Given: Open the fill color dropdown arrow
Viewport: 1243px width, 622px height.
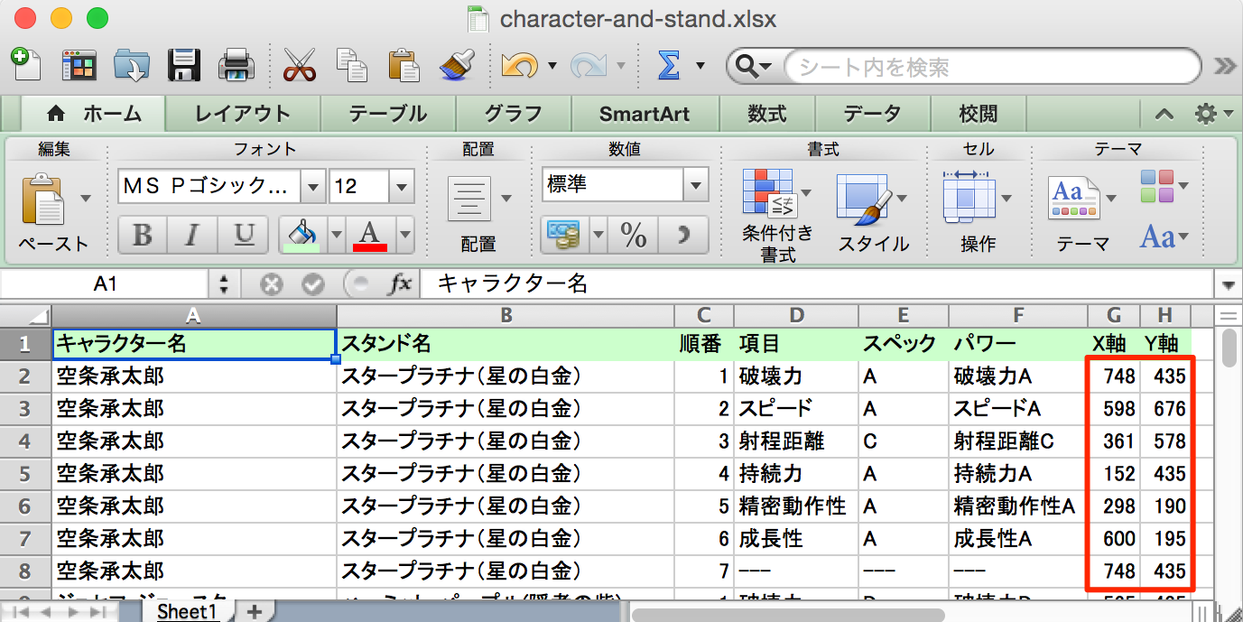Looking at the screenshot, I should pos(337,236).
